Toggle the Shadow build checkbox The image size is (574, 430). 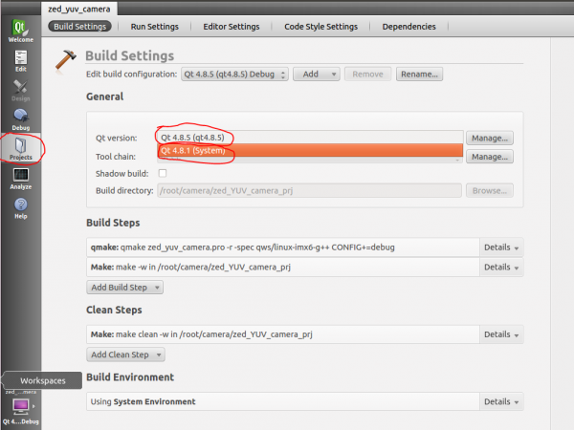pos(163,173)
